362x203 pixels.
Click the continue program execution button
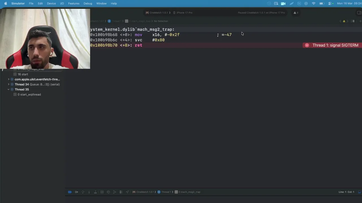click(x=76, y=192)
